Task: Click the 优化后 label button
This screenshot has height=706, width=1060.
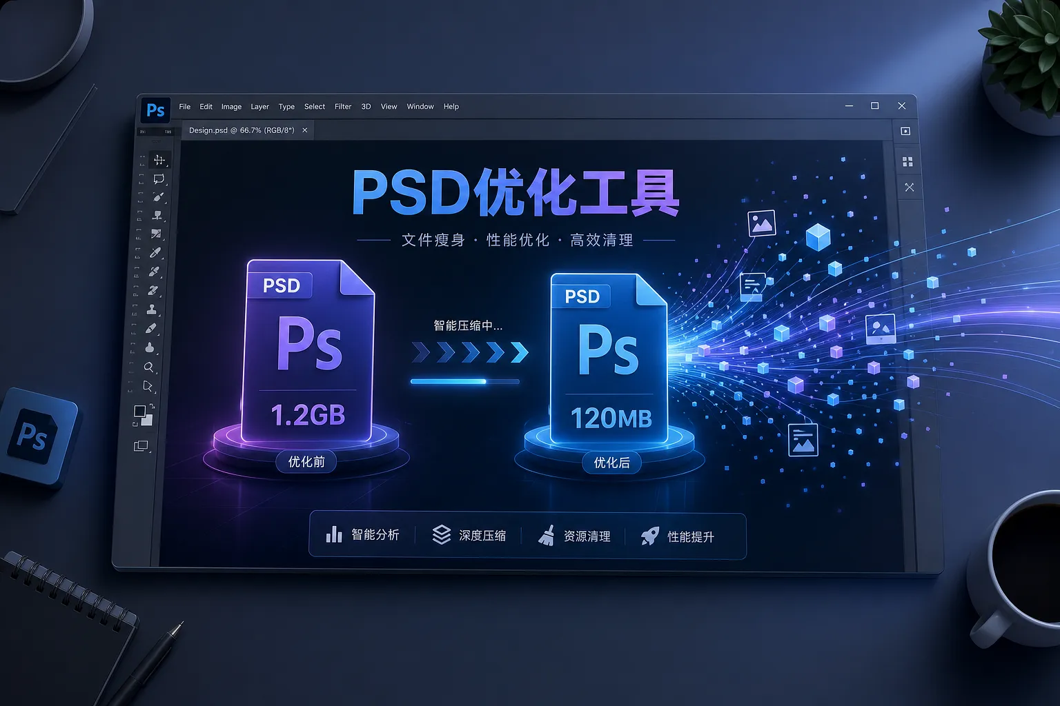Action: point(611,463)
